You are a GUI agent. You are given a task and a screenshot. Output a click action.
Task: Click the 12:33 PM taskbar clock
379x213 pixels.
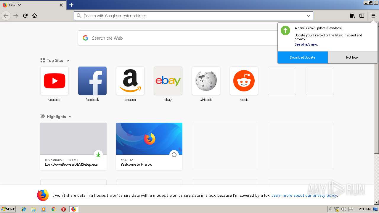click(x=364, y=209)
